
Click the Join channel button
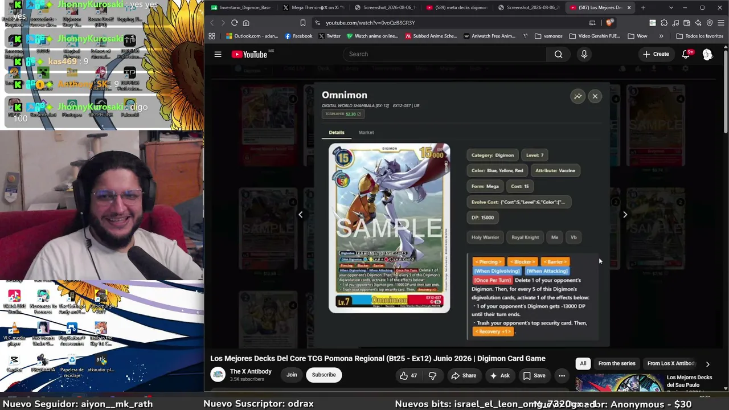292,375
